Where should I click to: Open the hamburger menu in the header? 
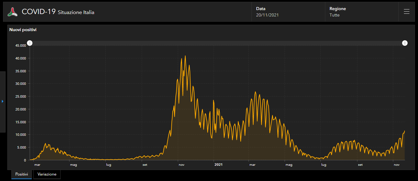point(406,12)
